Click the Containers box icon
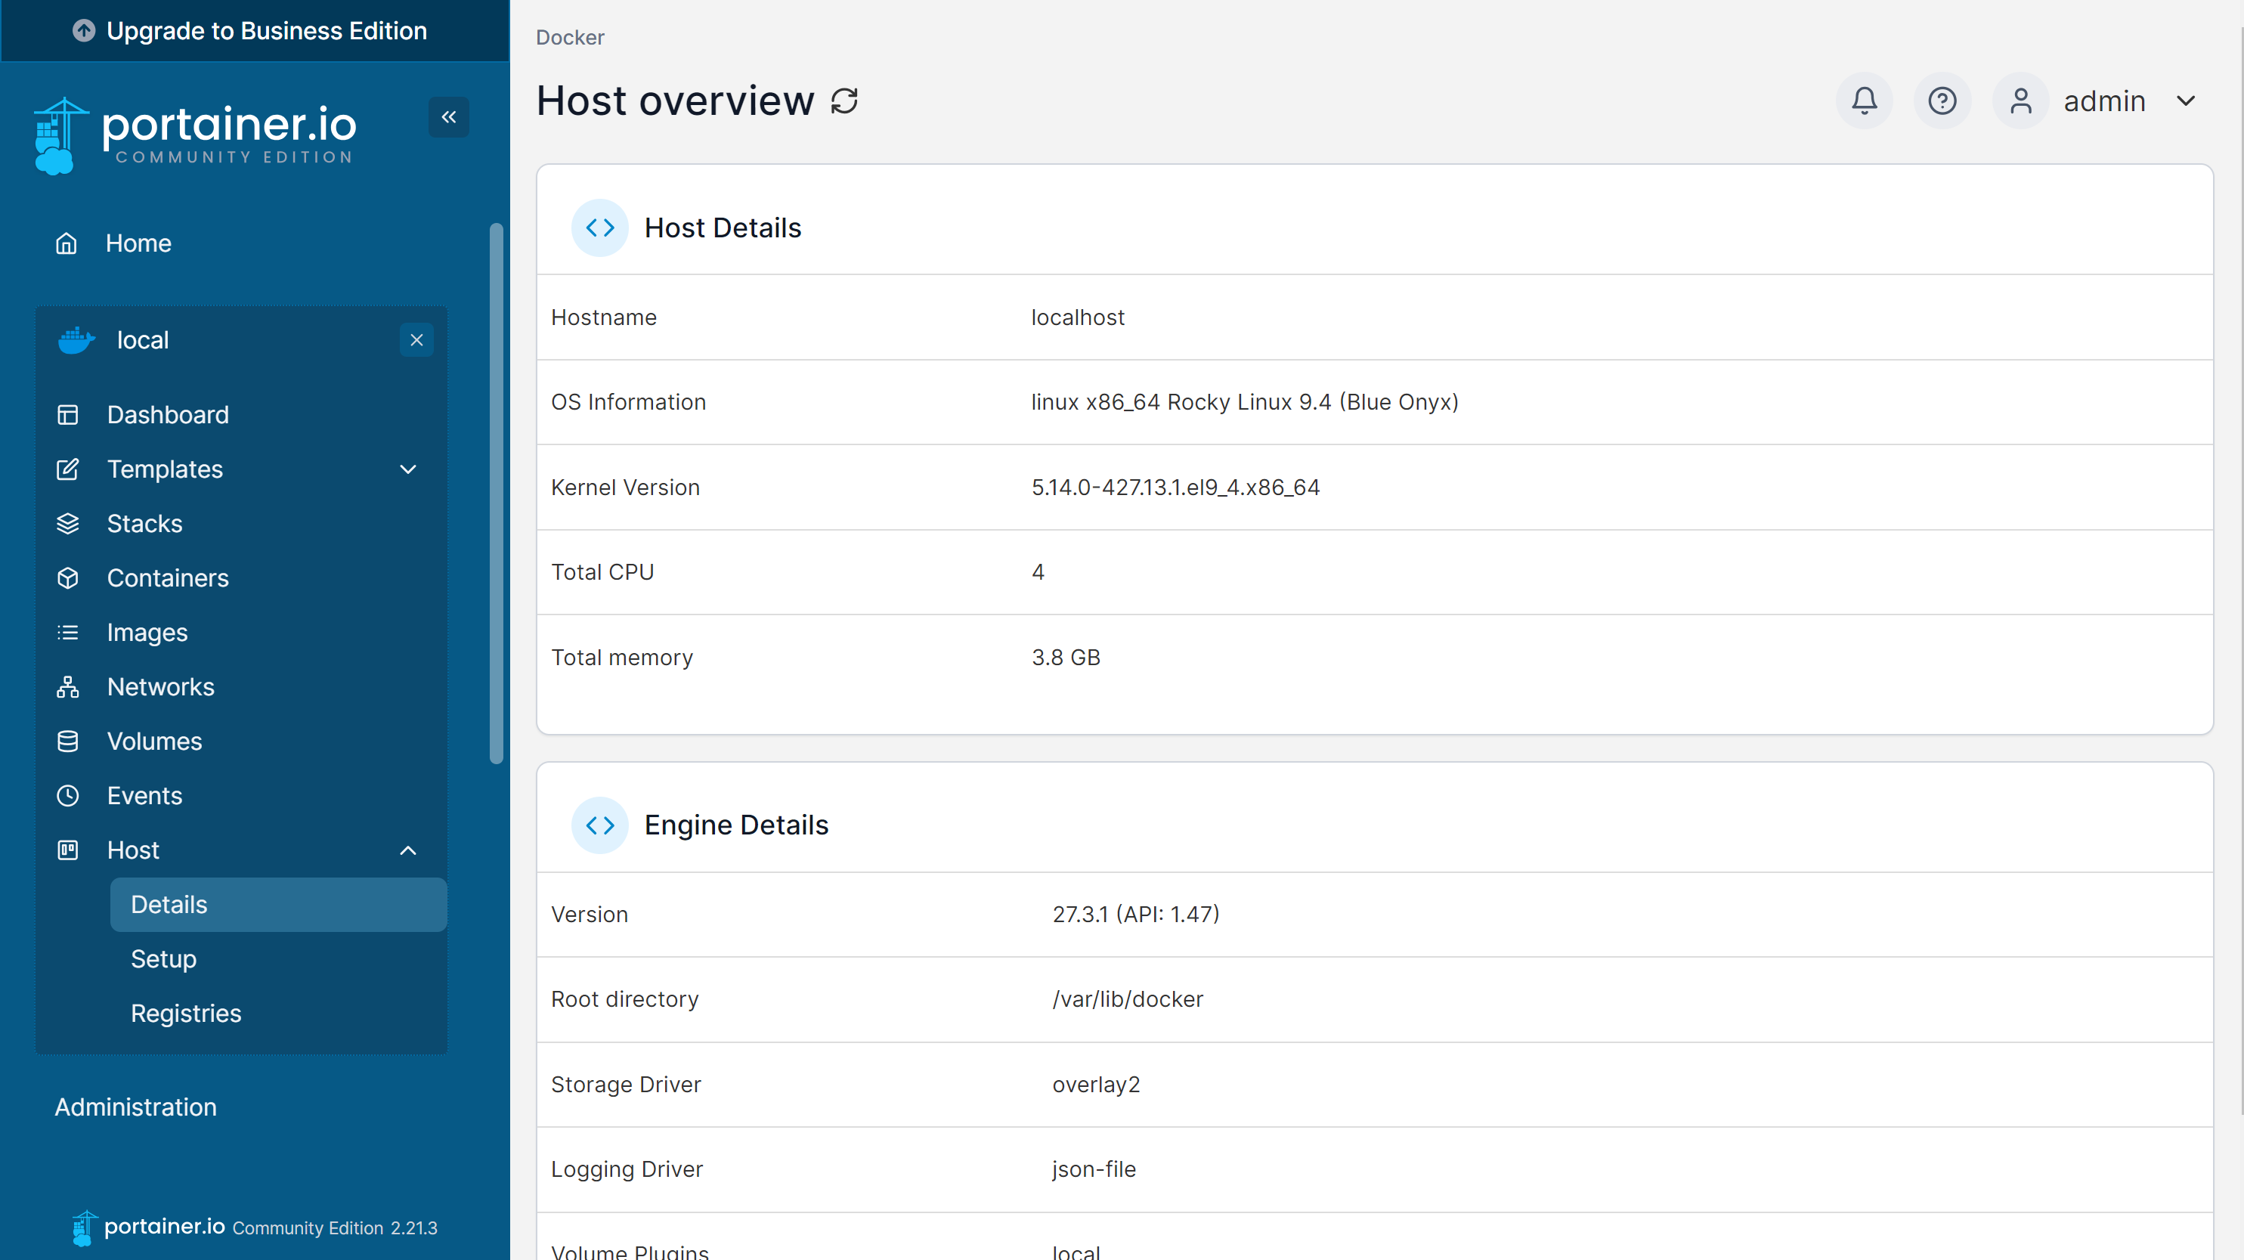Screen dimensions: 2244x1260 click(67, 577)
